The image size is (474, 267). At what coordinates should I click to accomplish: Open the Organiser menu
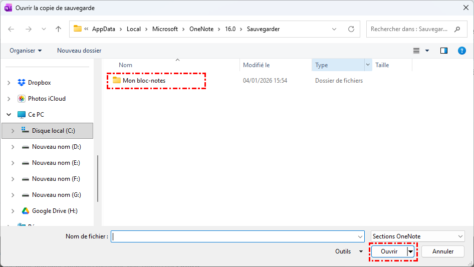(x=26, y=51)
